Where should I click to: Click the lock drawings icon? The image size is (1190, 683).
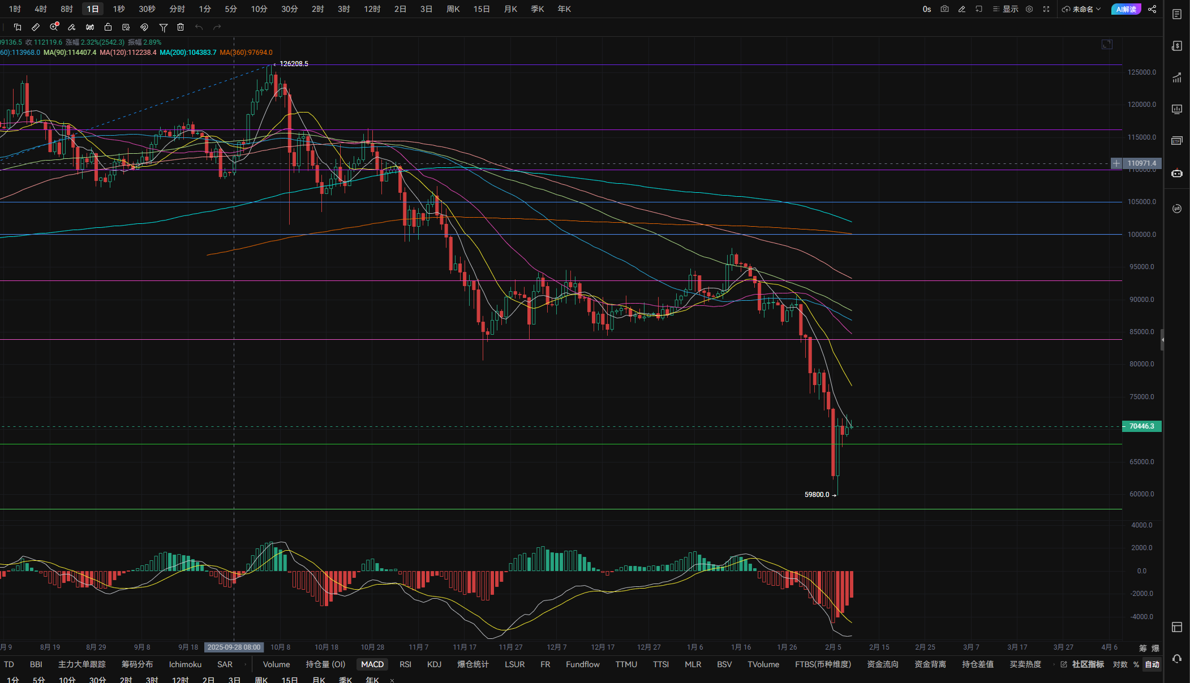pos(108,27)
